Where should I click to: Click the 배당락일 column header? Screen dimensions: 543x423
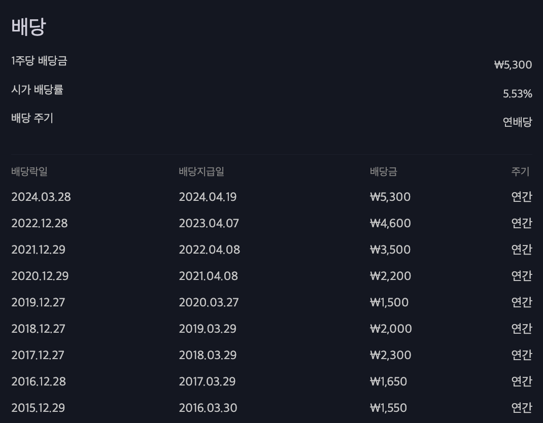[x=29, y=171]
